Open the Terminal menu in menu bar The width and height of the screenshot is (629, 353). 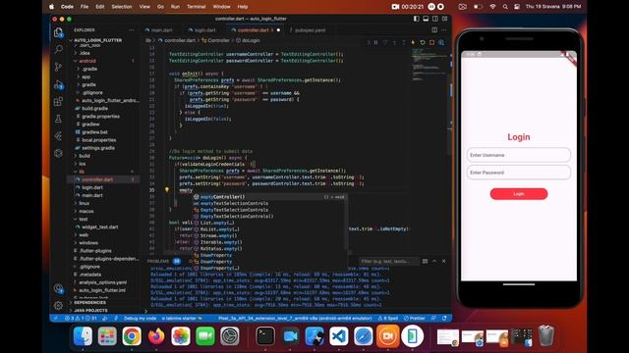(197, 7)
